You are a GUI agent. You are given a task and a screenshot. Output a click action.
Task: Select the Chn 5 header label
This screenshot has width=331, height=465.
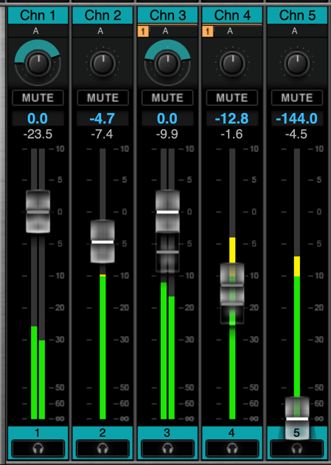297,15
